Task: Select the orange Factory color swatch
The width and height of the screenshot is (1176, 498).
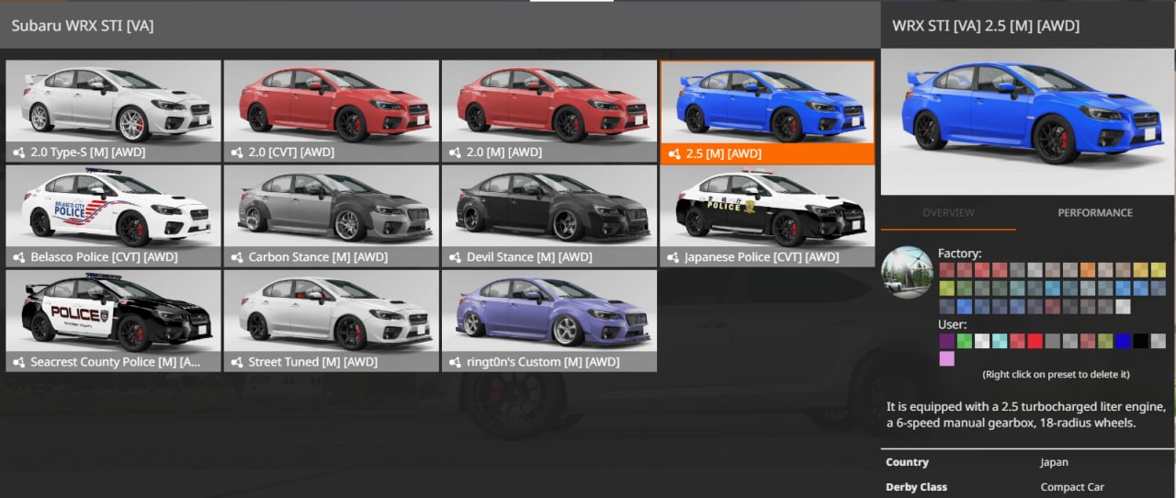Action: pos(1087,270)
